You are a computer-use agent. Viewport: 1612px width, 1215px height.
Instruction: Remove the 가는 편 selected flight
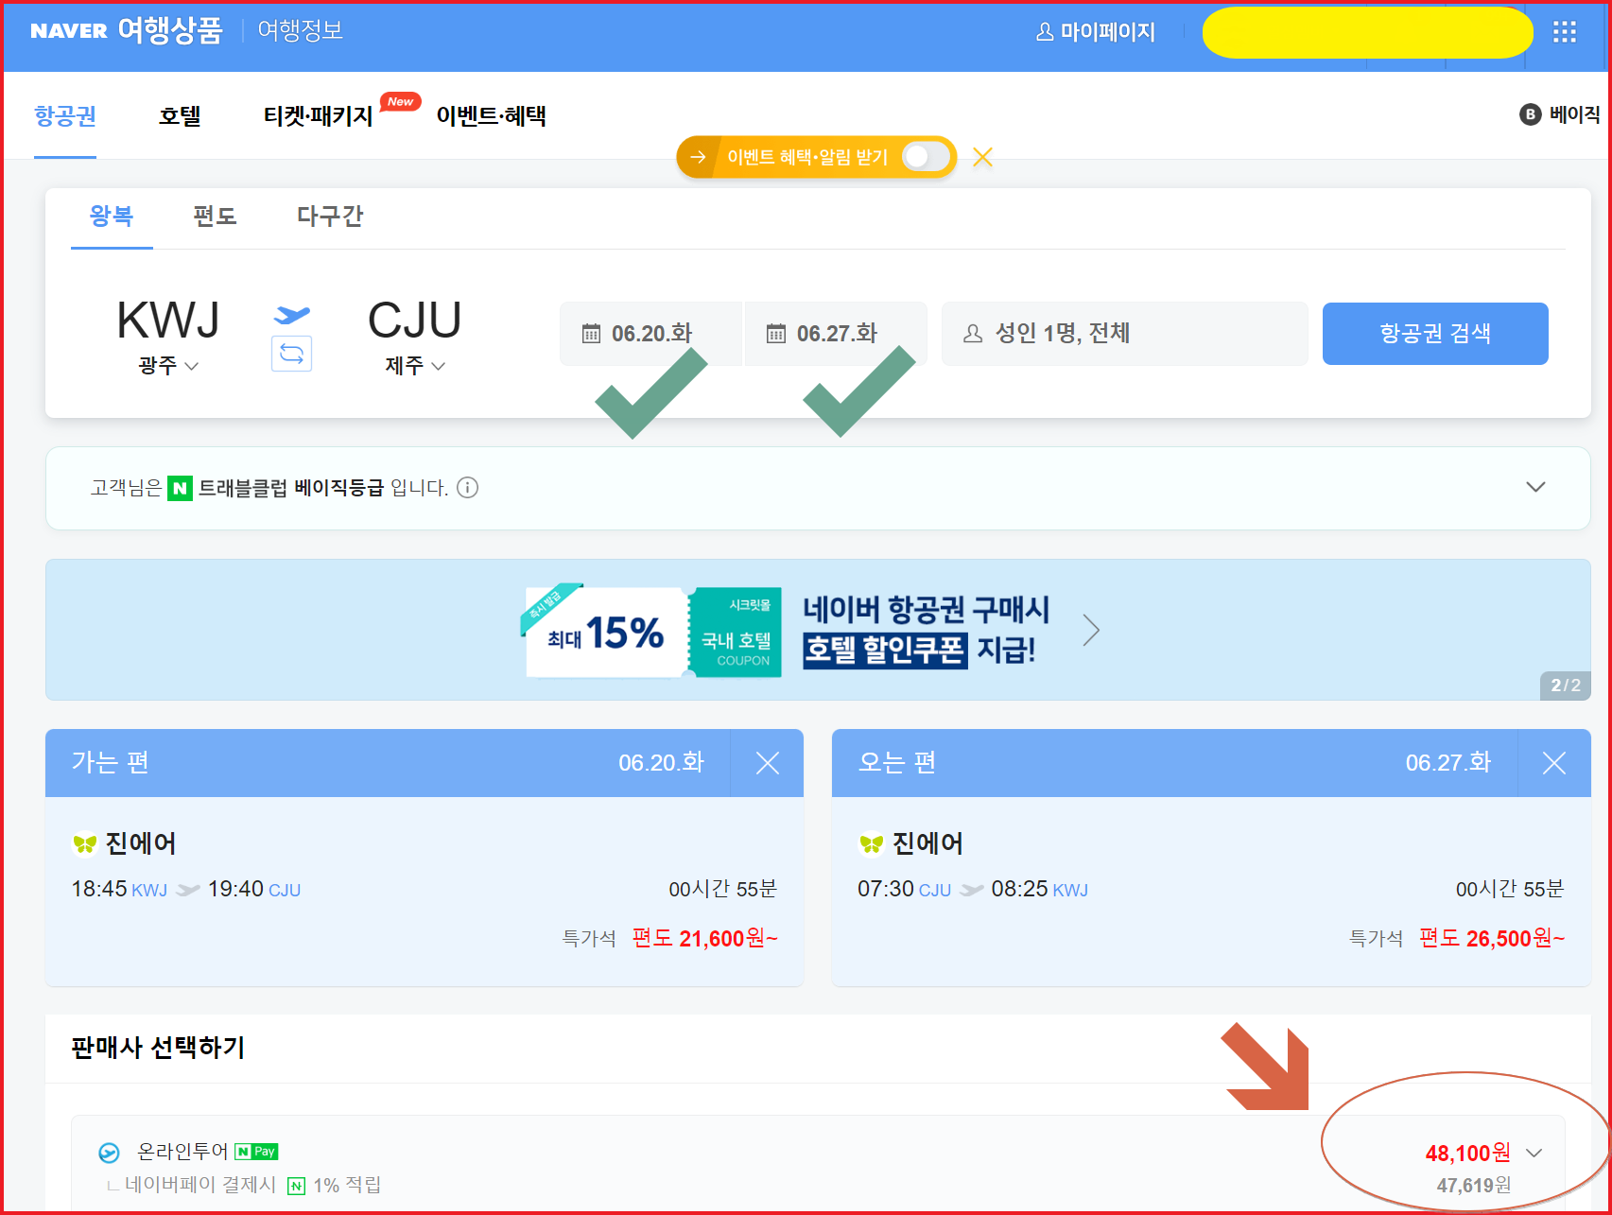point(768,763)
